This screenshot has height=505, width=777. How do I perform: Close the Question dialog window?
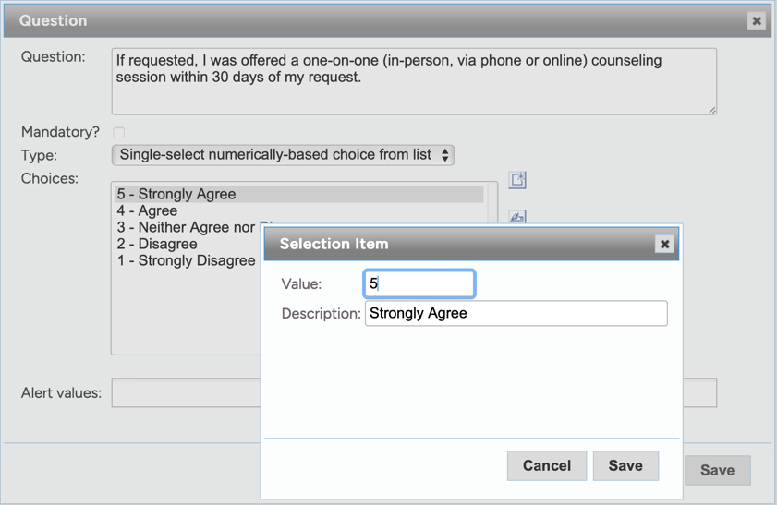coord(756,20)
